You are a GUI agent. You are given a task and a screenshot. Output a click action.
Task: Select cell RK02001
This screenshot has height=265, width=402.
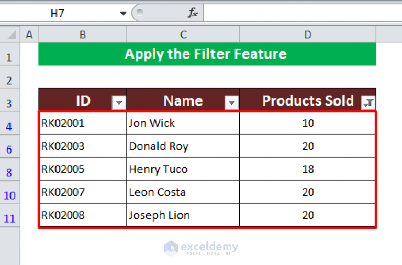pos(83,123)
